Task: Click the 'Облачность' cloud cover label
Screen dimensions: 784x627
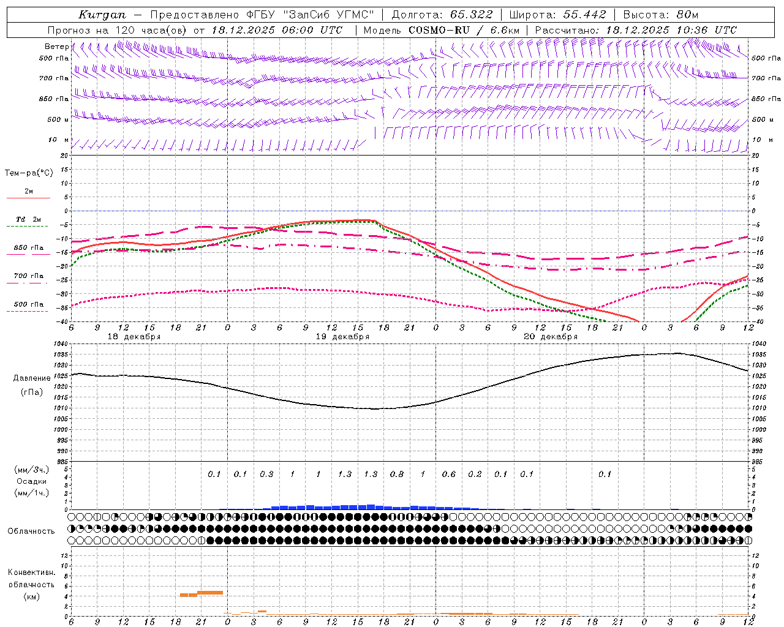Action: tap(31, 531)
